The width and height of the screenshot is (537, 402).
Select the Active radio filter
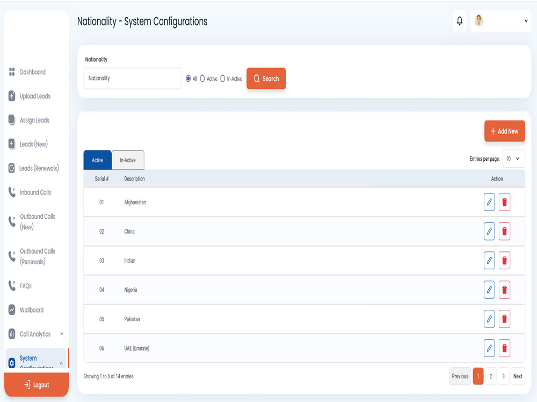coord(202,79)
